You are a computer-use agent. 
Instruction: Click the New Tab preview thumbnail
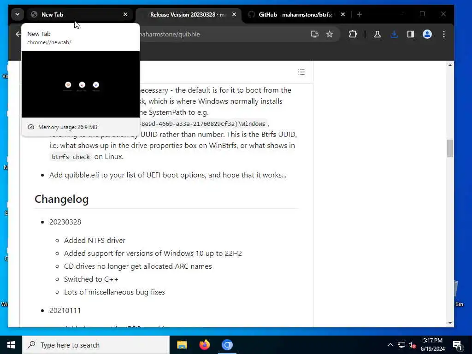(x=81, y=84)
